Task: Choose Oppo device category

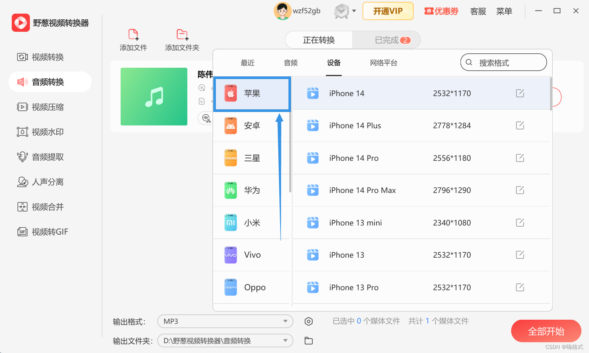Action: (x=251, y=288)
